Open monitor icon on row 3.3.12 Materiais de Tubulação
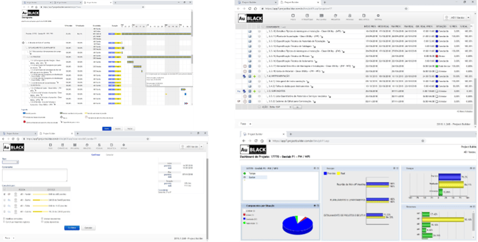This screenshot has width=478, height=242. pos(250,42)
